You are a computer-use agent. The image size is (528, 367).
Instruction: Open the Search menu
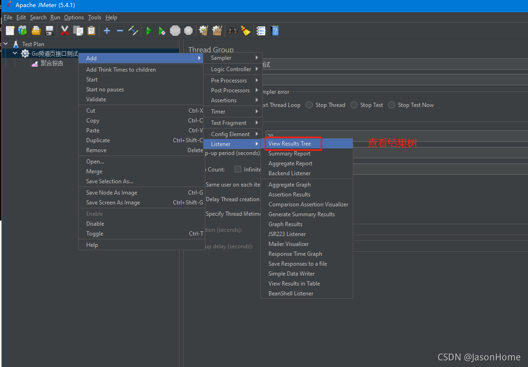[38, 17]
